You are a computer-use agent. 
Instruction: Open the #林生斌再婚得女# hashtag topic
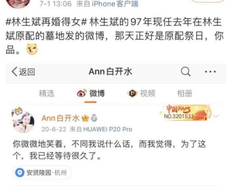coord(46,22)
